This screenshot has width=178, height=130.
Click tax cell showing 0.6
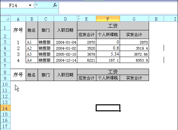click(x=108, y=48)
